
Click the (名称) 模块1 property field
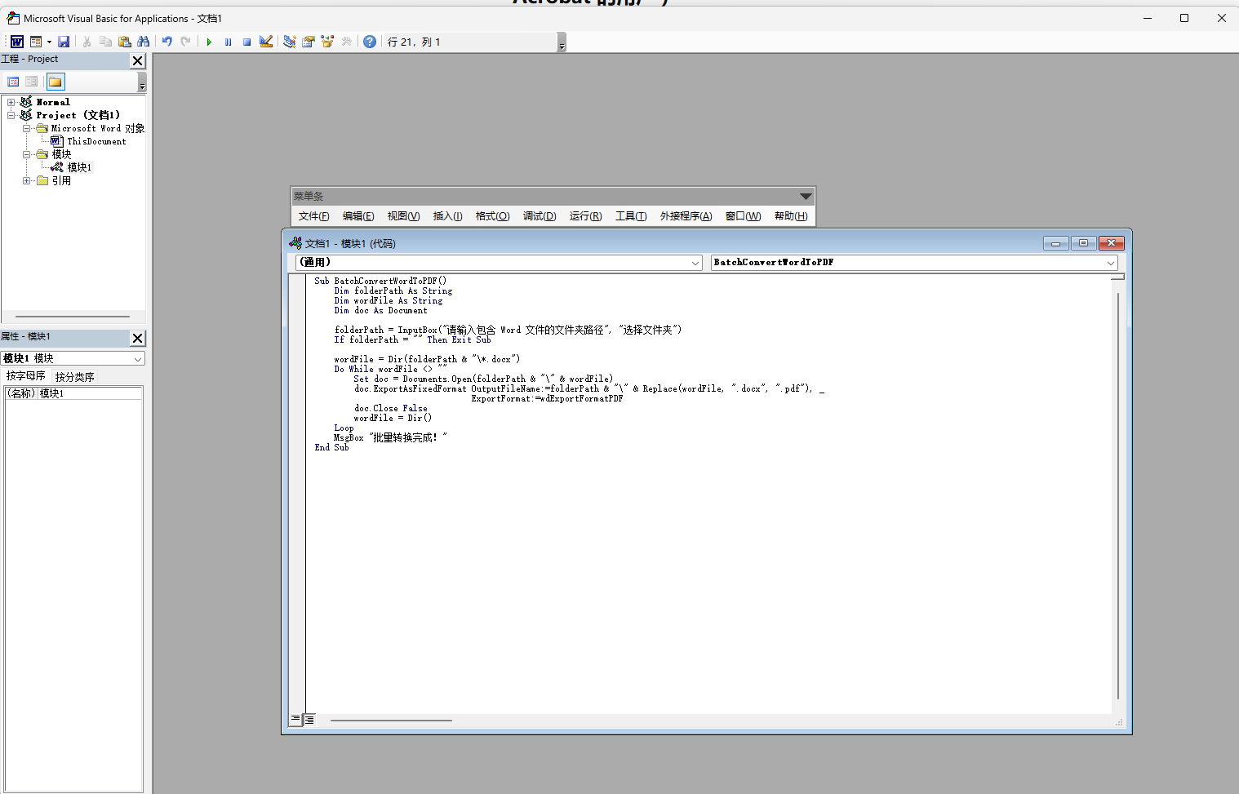(73, 393)
